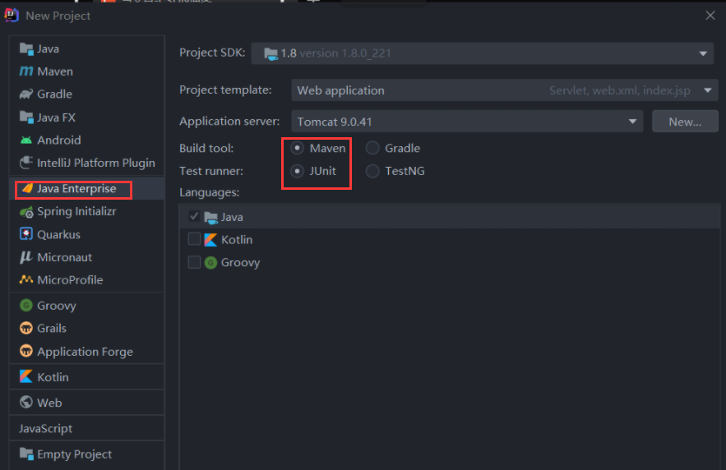This screenshot has width=726, height=470.
Task: Click the 'Project template:' label
Action: coord(225,90)
